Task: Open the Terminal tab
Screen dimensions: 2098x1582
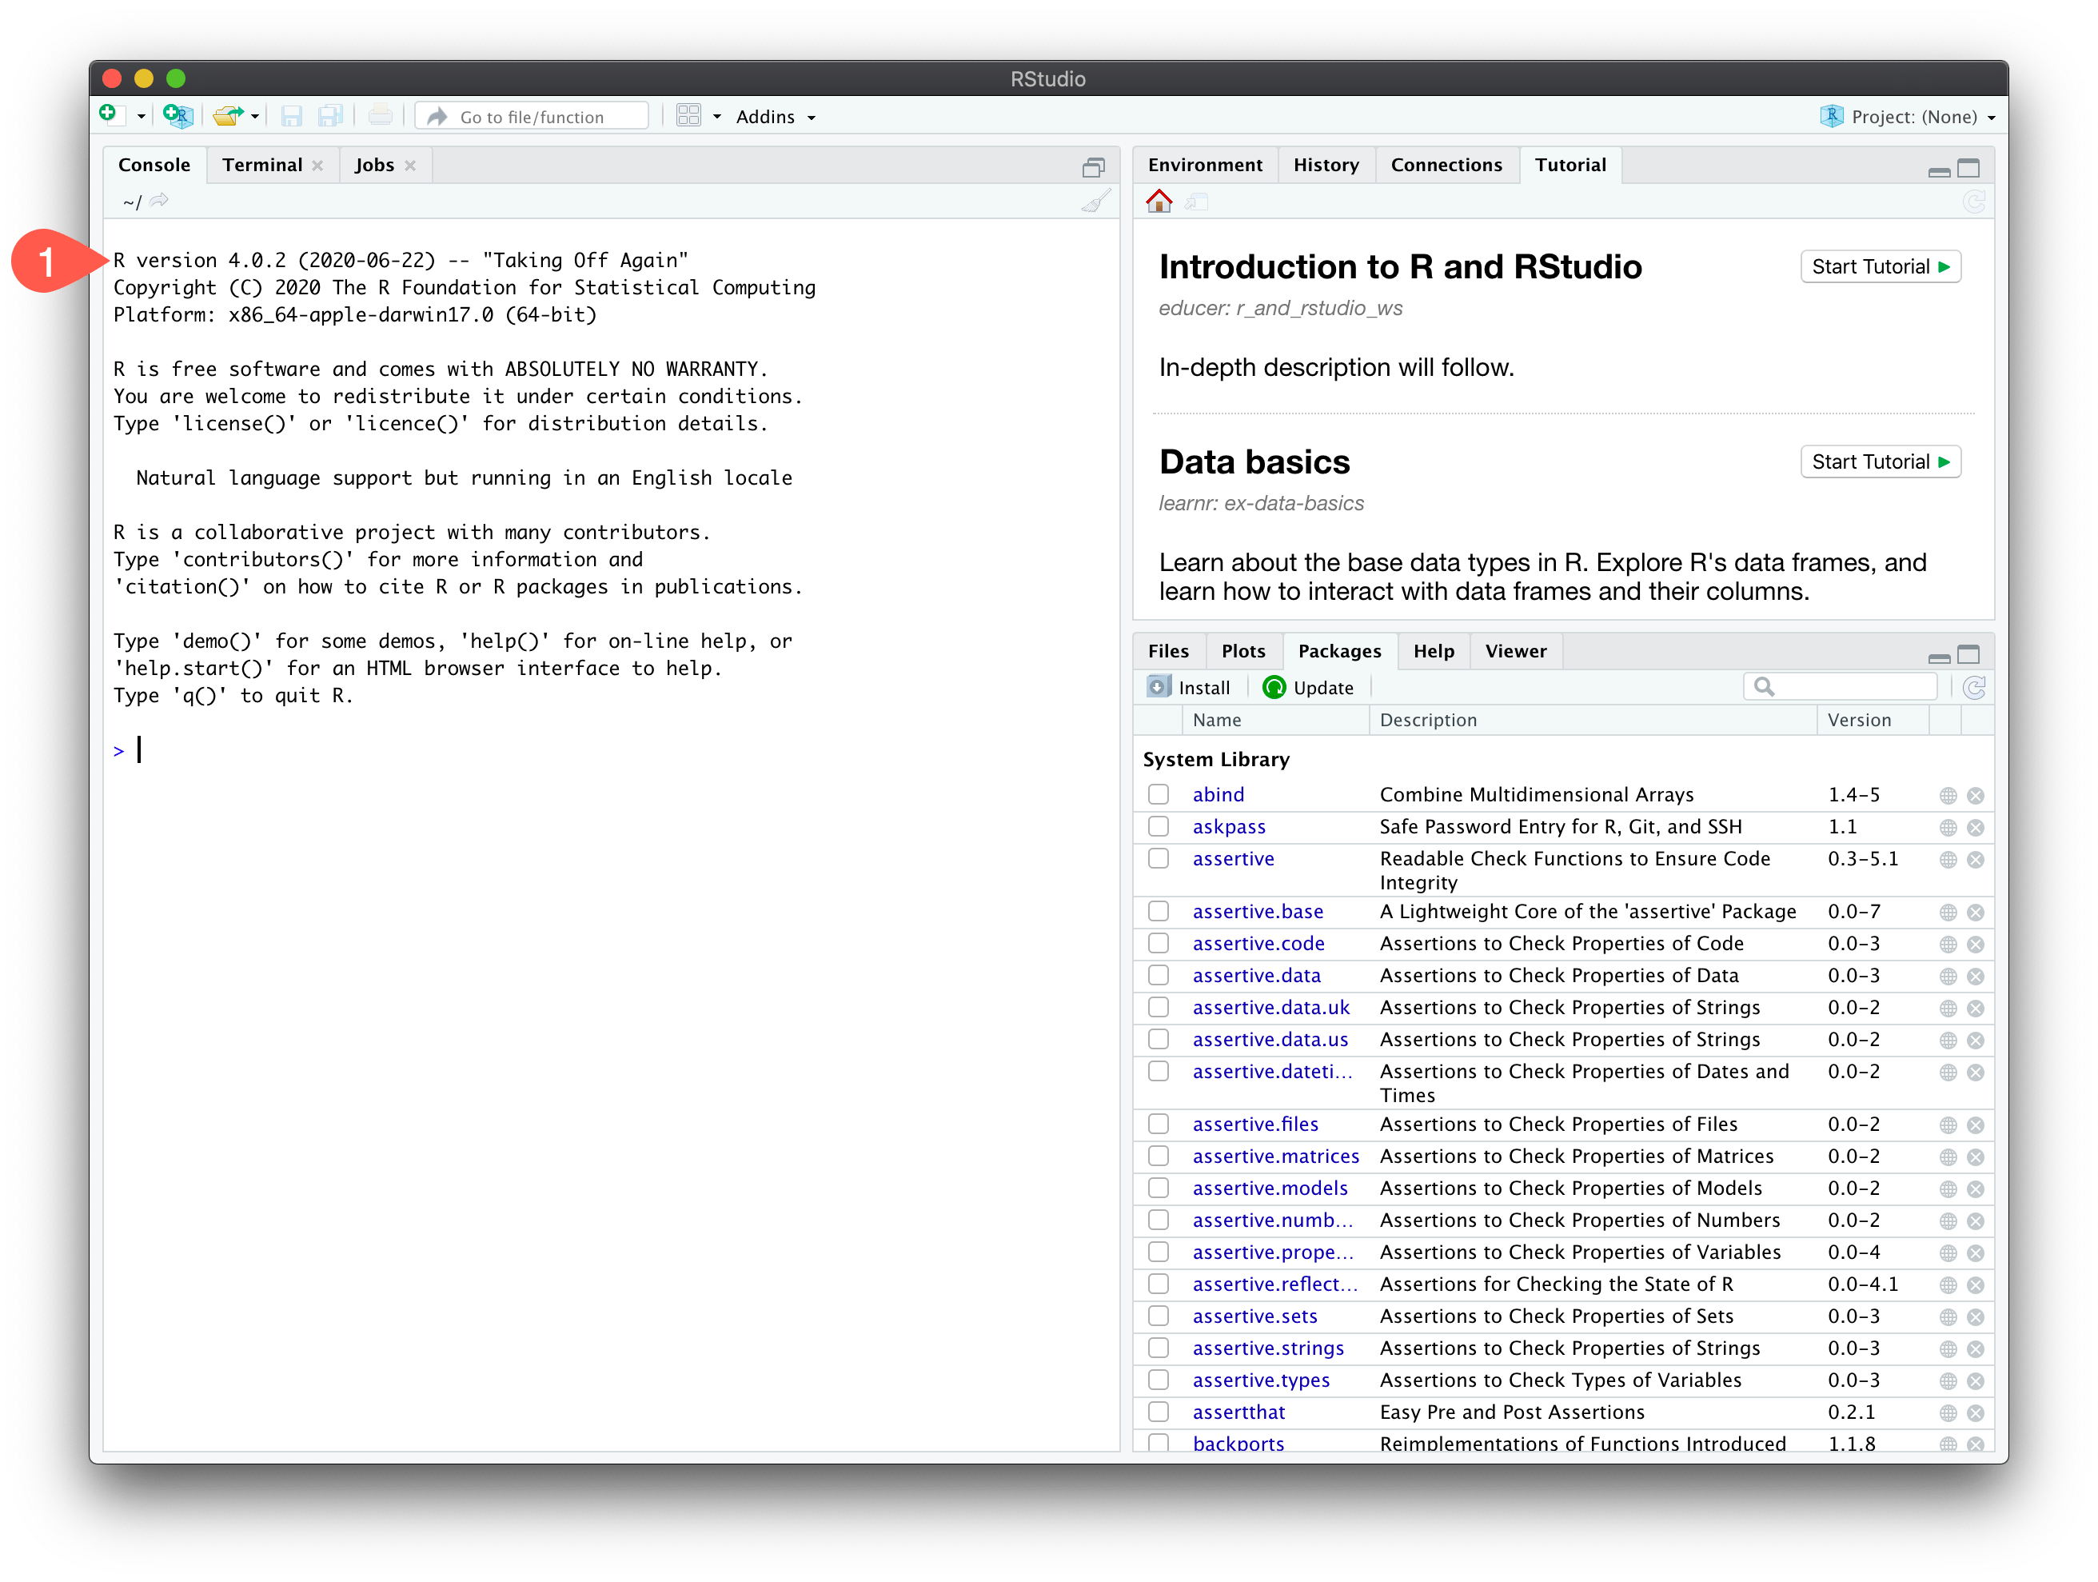Action: [261, 165]
